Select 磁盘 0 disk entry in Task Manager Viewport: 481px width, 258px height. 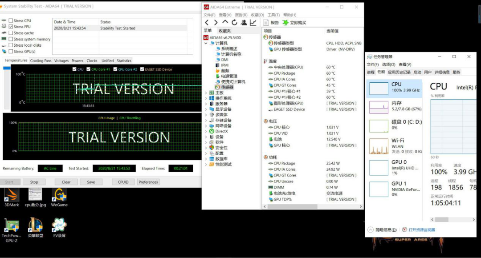pyautogui.click(x=394, y=125)
